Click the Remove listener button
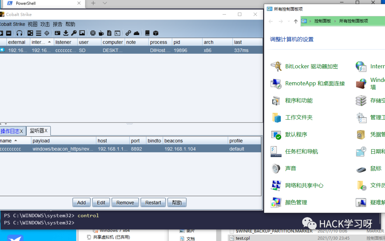 click(x=125, y=203)
